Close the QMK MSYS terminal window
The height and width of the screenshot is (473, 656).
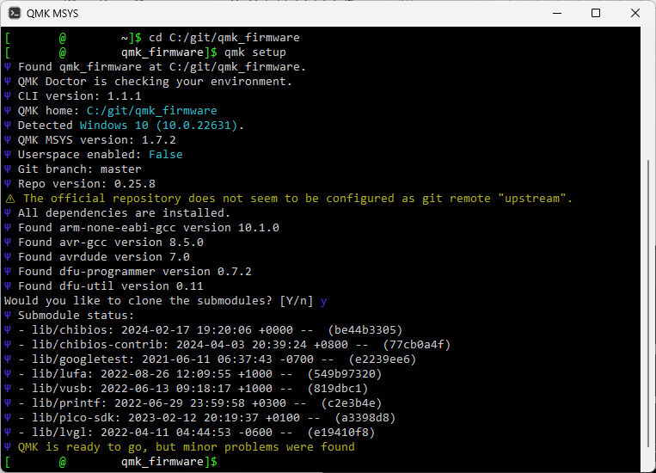point(635,13)
